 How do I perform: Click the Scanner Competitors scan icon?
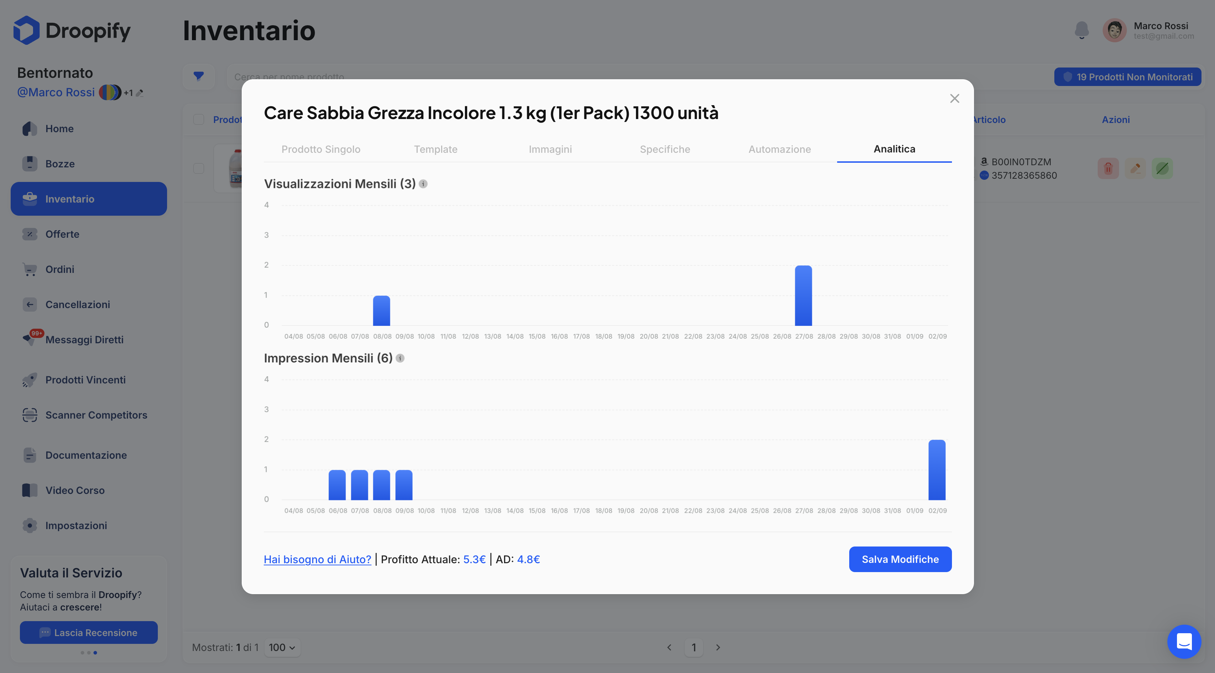coord(30,415)
